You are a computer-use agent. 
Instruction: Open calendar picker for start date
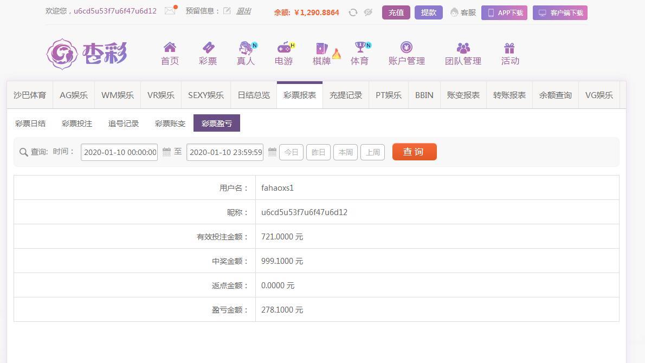pyautogui.click(x=166, y=152)
